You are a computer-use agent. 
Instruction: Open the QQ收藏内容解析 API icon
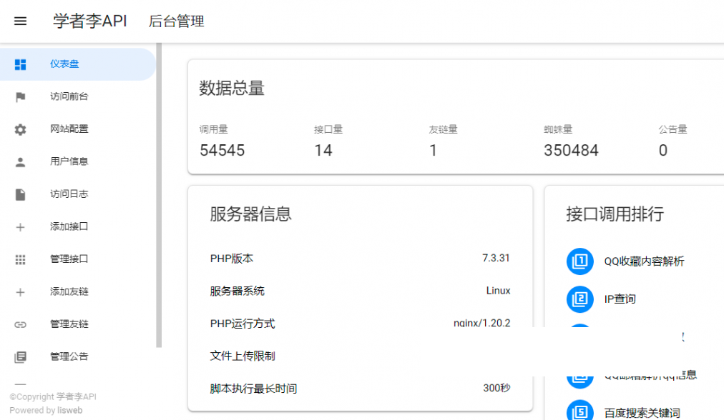pyautogui.click(x=579, y=261)
